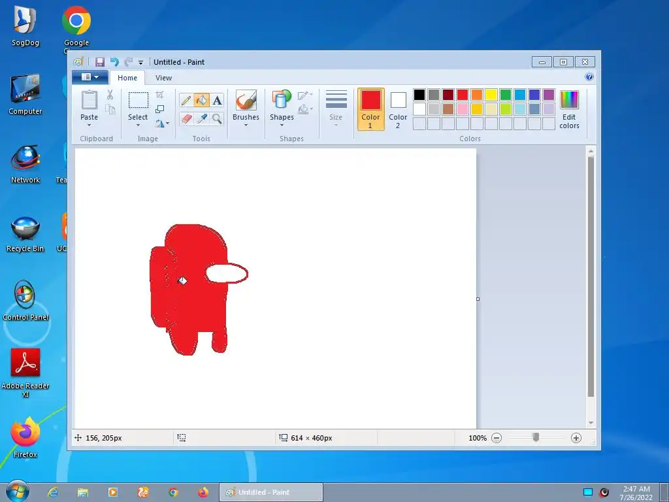Click the canvas right-edge resize handle
Viewport: 669px width, 502px height.
click(478, 299)
